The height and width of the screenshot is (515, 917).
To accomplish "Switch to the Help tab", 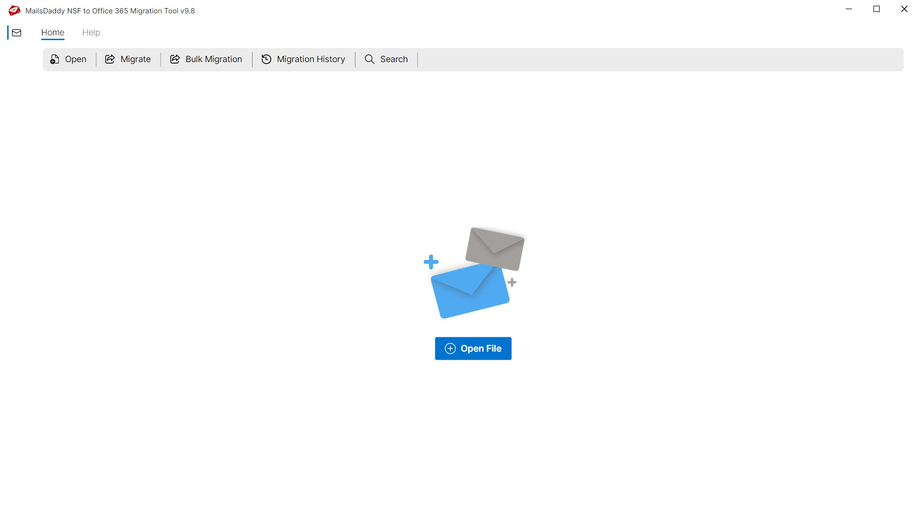I will pyautogui.click(x=91, y=32).
